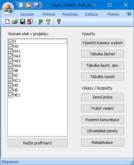The width and height of the screenshot is (134, 165).
Task: Open the Pomoc menu
Action: point(113,14)
